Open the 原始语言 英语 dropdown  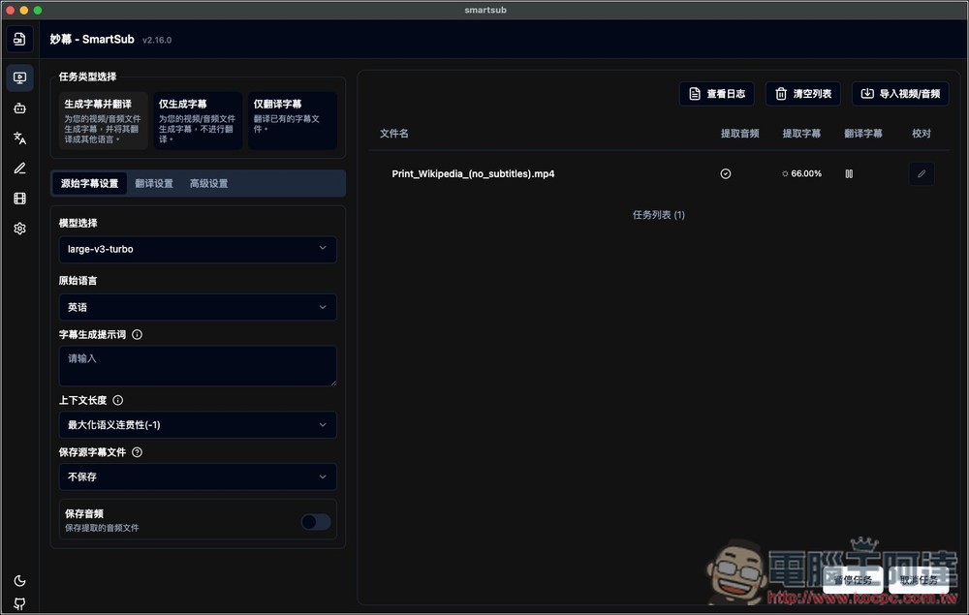[198, 307]
